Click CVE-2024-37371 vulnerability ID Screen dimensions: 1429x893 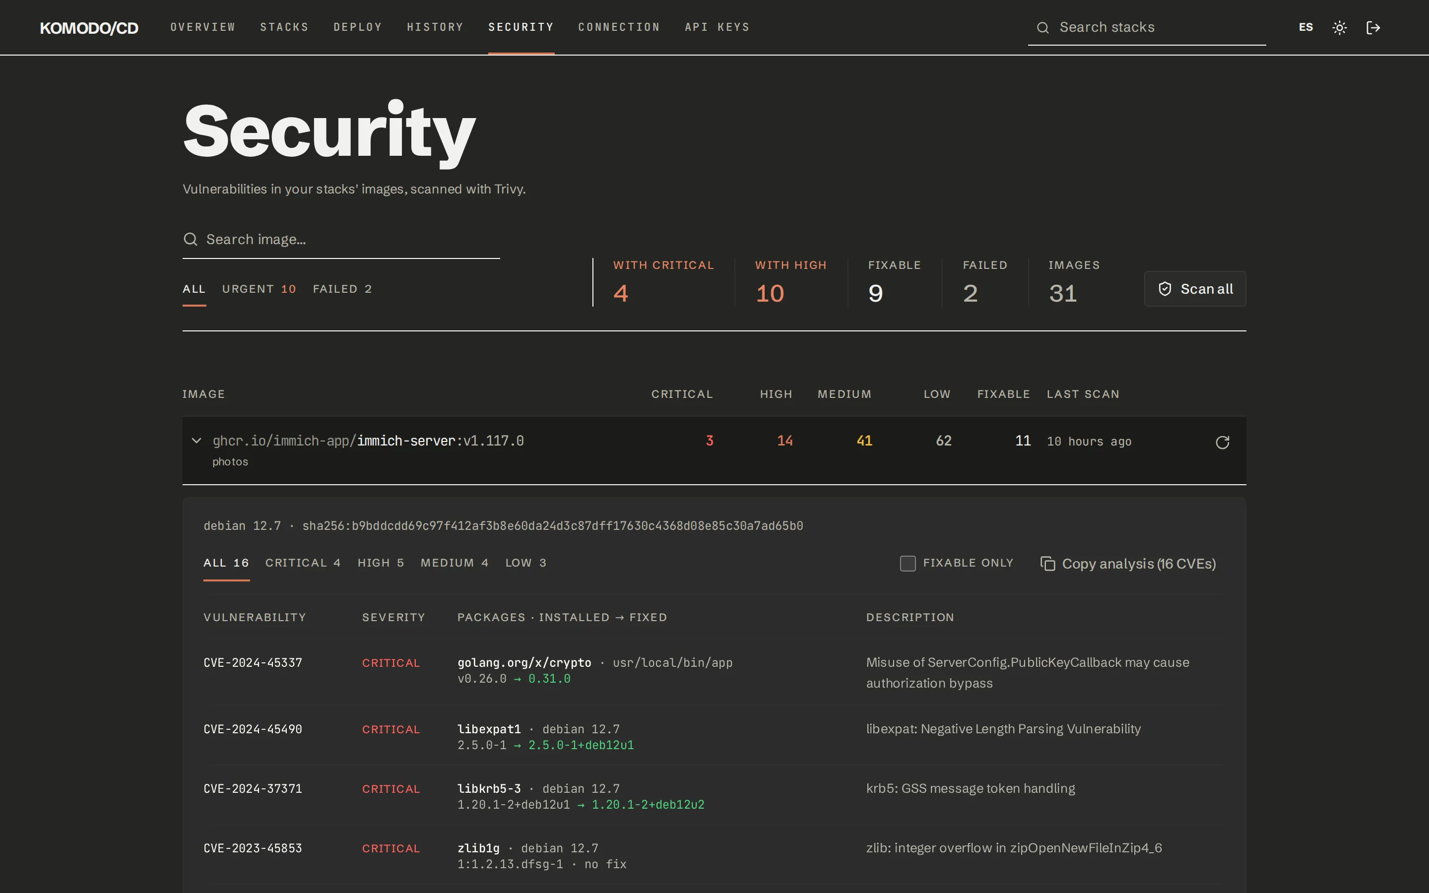(253, 789)
